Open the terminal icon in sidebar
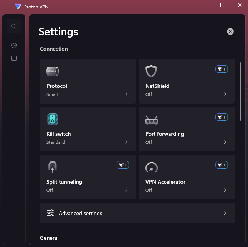 click(14, 59)
